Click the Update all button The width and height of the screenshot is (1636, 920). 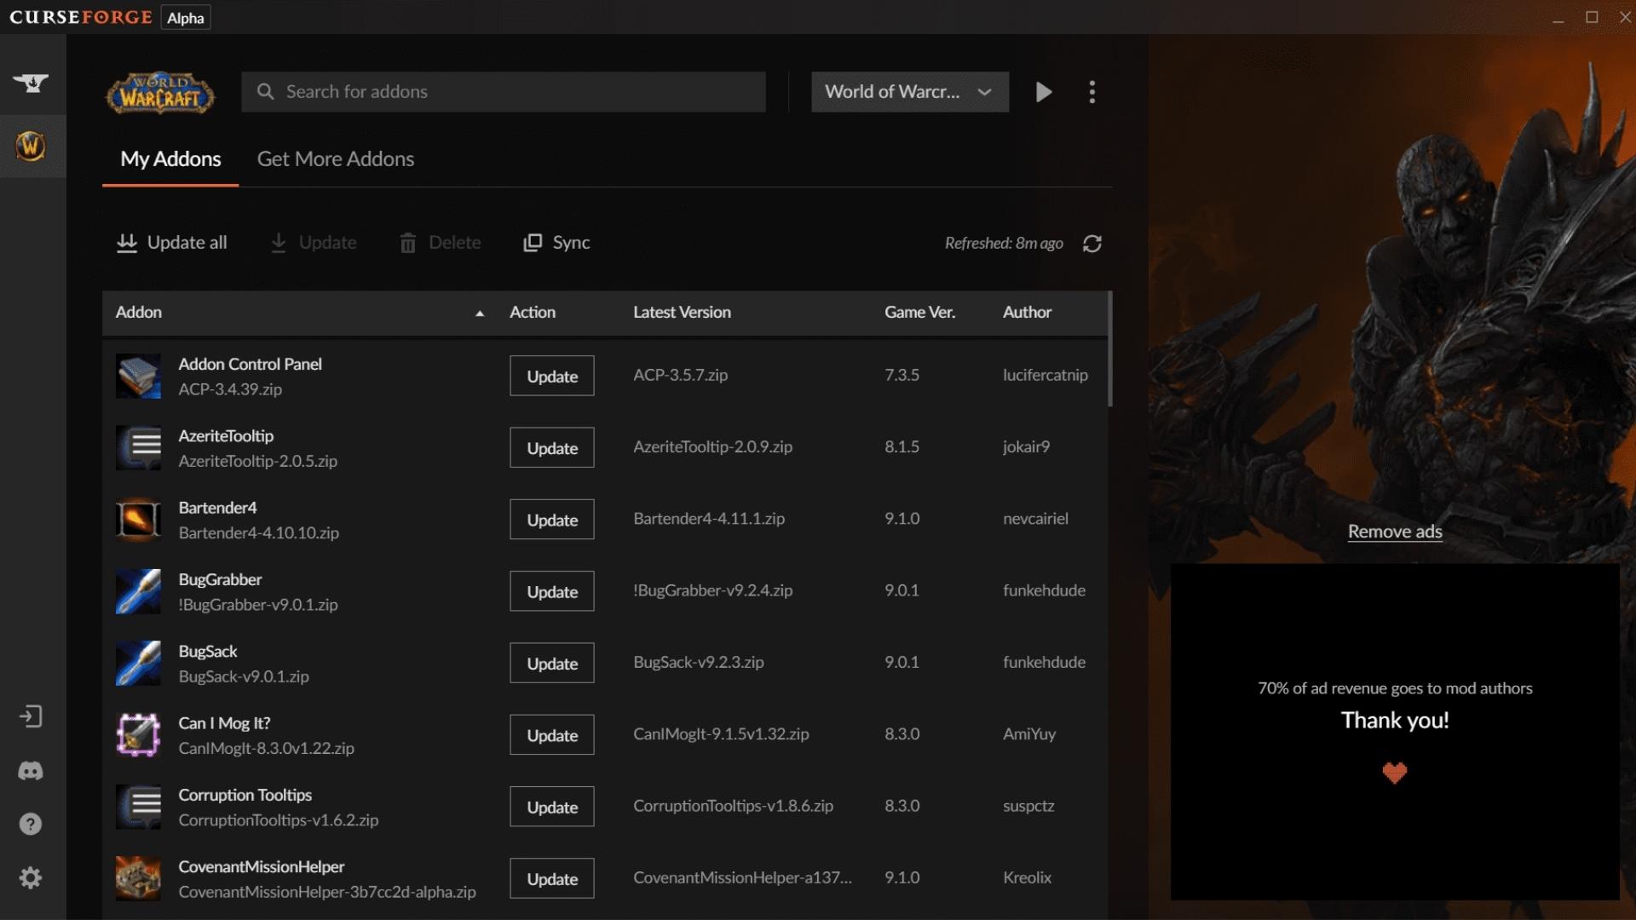coord(172,243)
